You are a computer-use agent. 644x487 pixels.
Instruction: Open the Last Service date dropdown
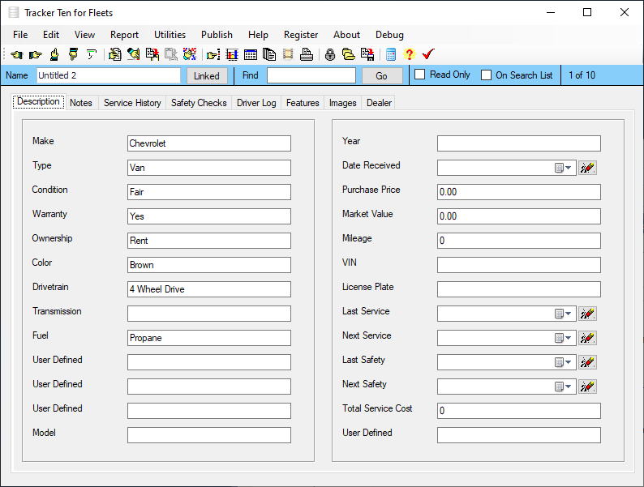[x=564, y=314]
